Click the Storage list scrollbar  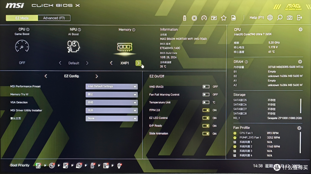point(301,106)
